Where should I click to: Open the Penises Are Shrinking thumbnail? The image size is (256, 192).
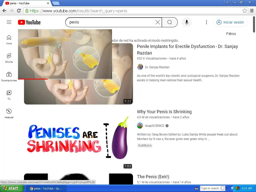click(x=78, y=139)
